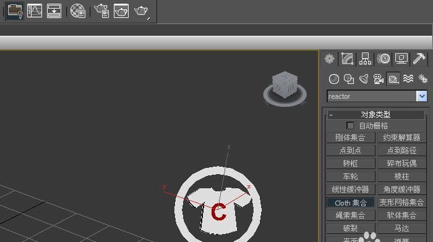This screenshot has height=242, width=433.
Task: Click the 变形网格集合 button
Action: 401,202
